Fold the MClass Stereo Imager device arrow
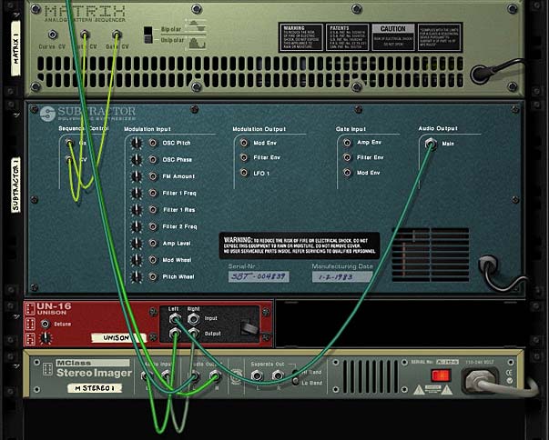The image size is (549, 440). click(x=16, y=366)
